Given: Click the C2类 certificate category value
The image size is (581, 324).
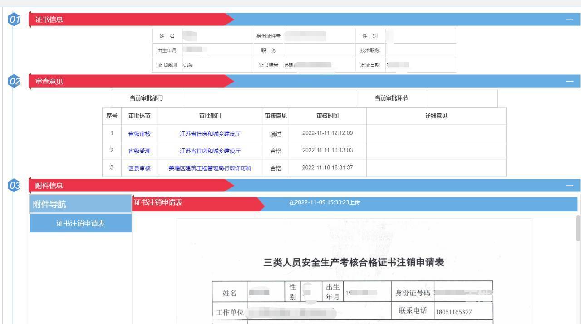Looking at the screenshot, I should [x=188, y=65].
